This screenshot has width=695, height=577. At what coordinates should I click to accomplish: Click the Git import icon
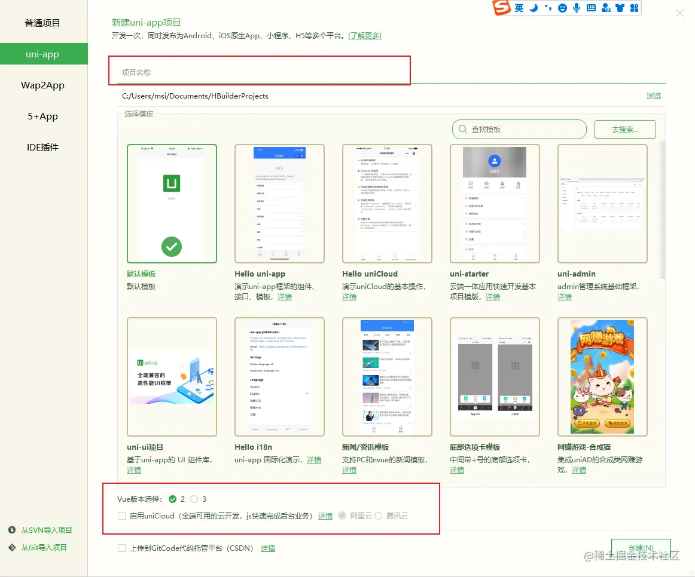(12, 547)
